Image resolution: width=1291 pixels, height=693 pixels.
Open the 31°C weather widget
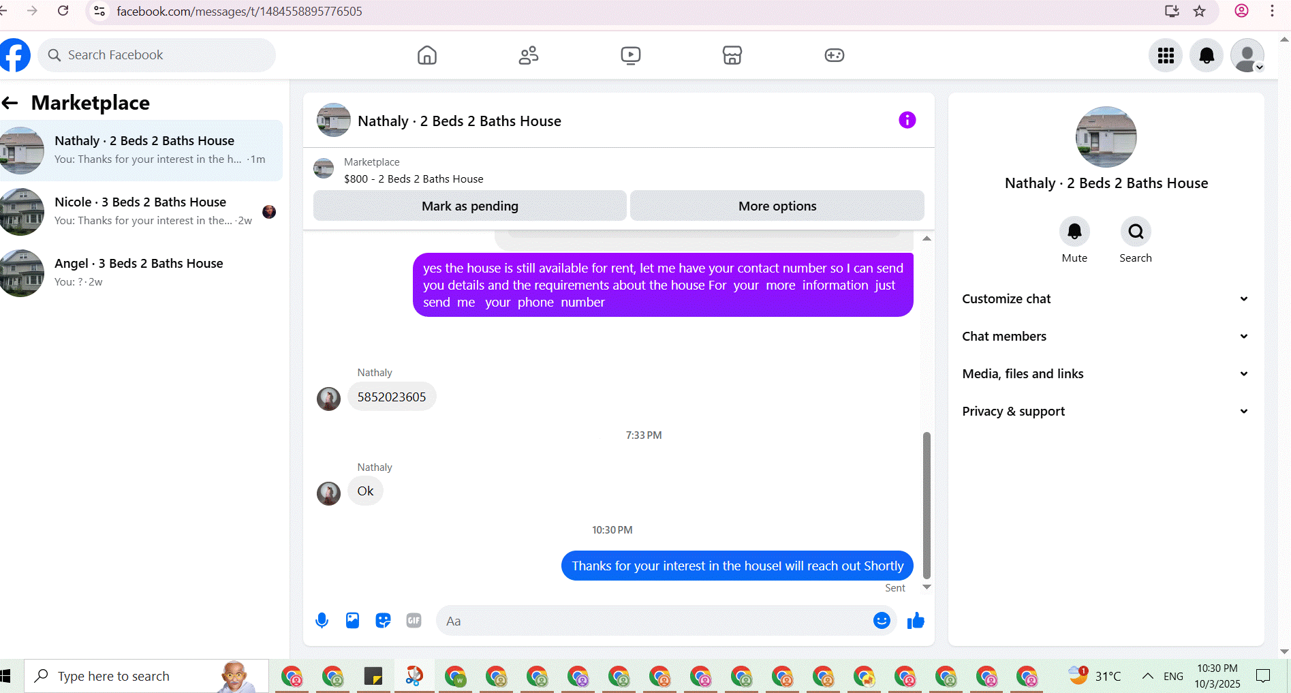click(1095, 675)
